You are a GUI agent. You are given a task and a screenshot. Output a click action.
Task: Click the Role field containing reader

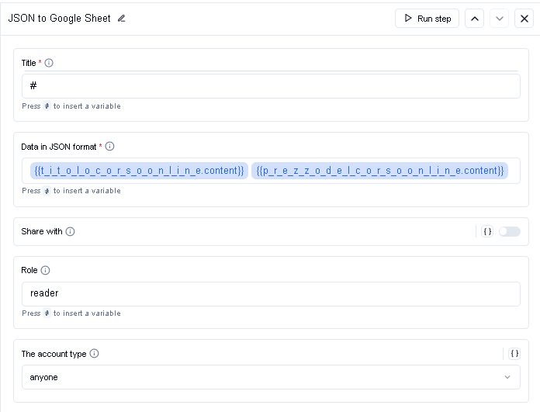tap(271, 294)
